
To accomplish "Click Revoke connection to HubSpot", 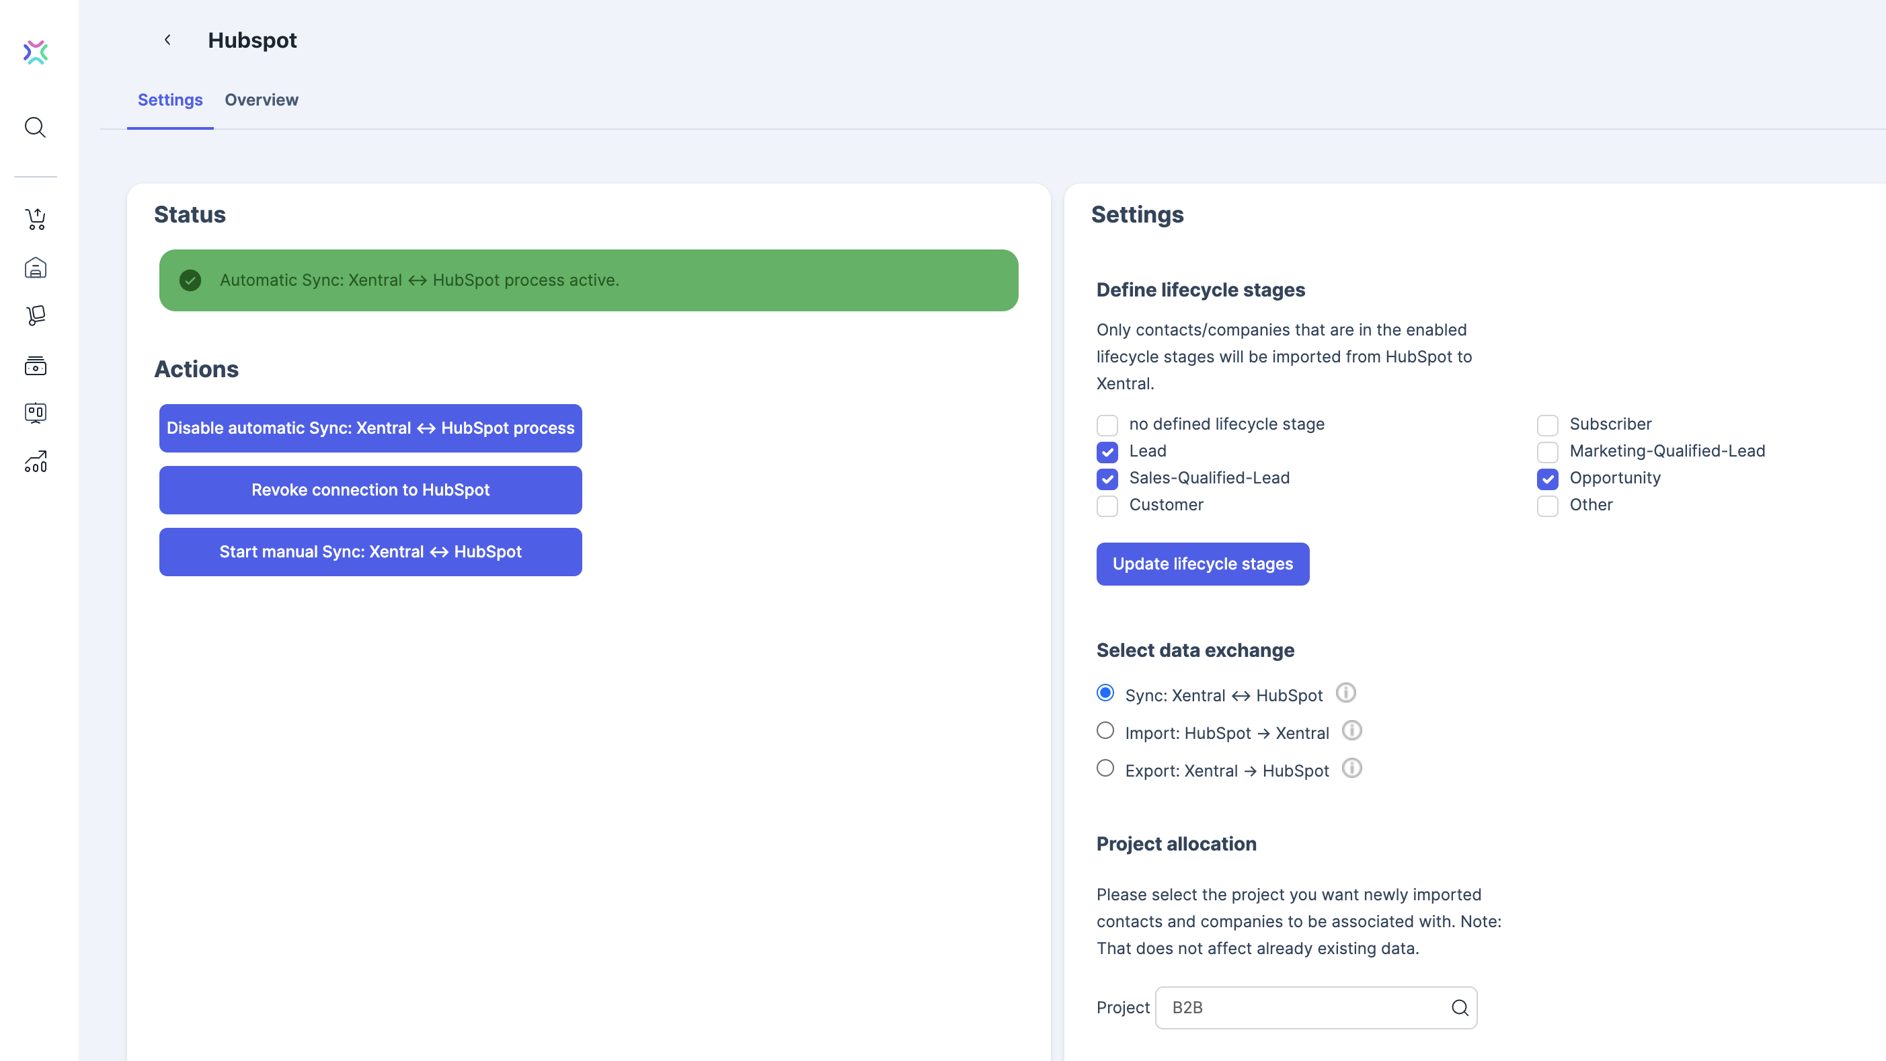I will [x=370, y=490].
